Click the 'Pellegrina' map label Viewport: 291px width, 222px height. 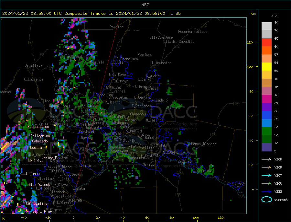pos(40,136)
